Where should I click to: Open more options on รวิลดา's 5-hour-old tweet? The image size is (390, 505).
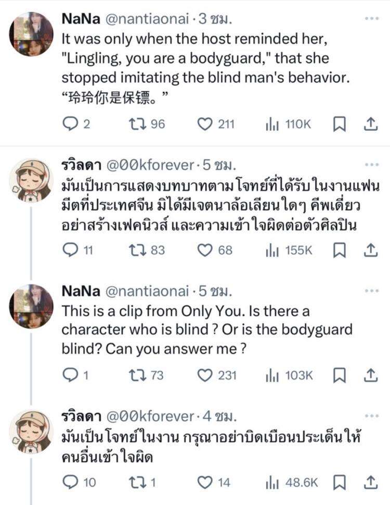pyautogui.click(x=372, y=165)
